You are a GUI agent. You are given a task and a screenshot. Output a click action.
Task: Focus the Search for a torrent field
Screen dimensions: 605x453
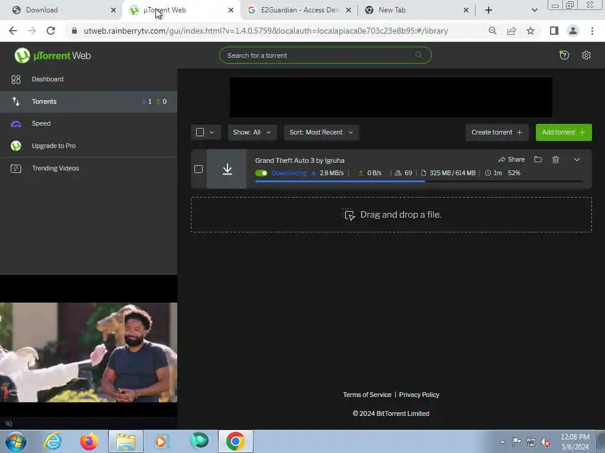[326, 55]
